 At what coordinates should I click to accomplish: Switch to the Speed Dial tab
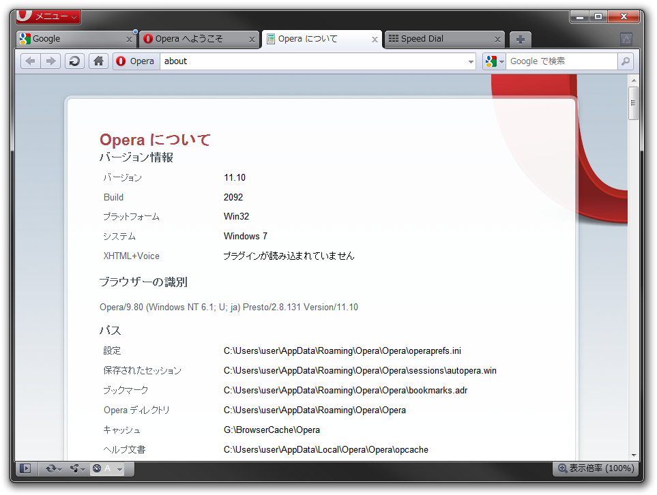click(x=445, y=39)
